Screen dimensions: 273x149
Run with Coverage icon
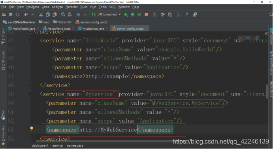tap(139, 15)
